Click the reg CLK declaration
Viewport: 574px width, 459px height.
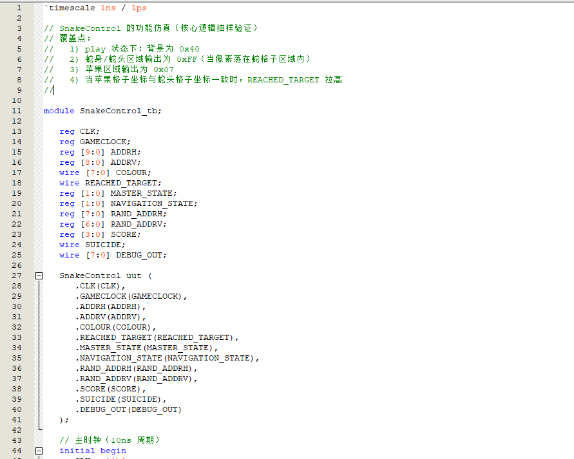(x=79, y=132)
